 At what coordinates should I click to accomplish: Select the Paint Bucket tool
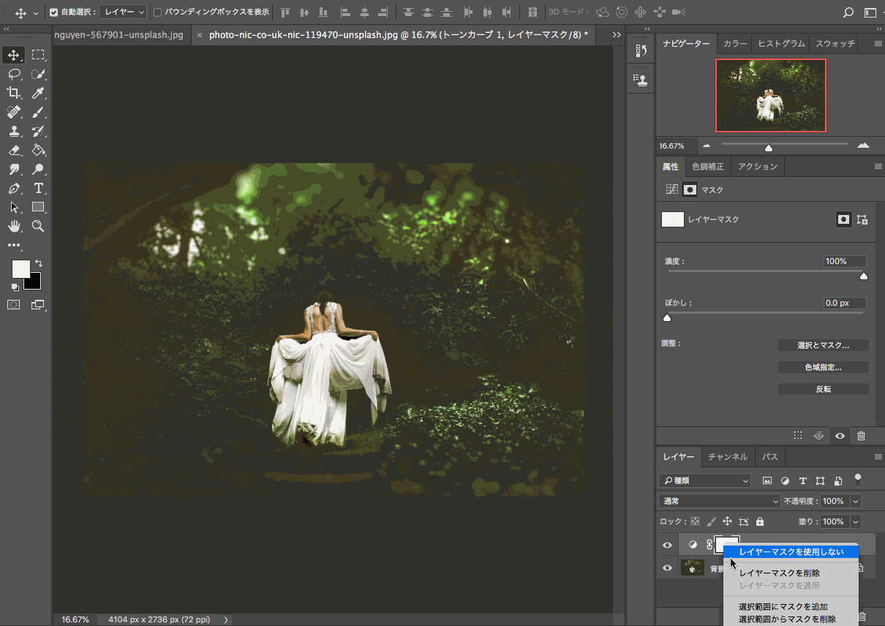38,150
